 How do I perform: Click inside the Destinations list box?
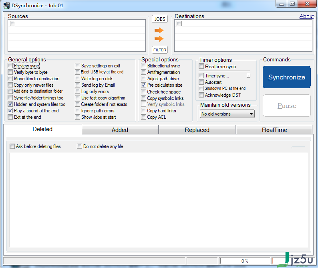(x=243, y=36)
